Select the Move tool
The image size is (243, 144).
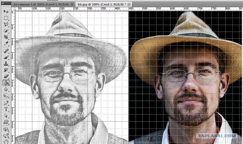pyautogui.click(x=6, y=12)
